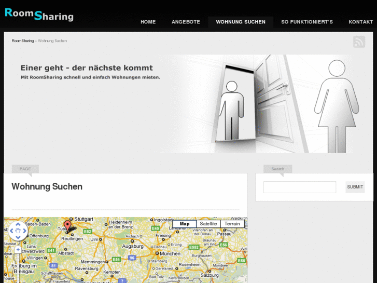377x283 pixels.
Task: Click the Wohnung Suchen page heading
Action: pos(47,186)
